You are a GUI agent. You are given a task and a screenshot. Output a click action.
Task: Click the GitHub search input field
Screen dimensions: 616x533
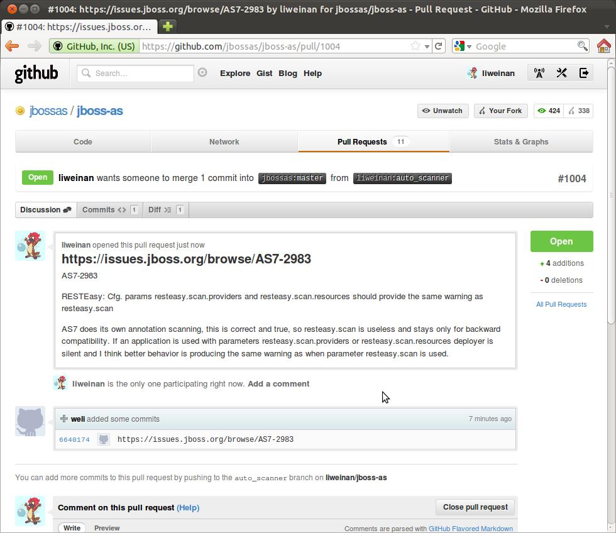tap(135, 74)
